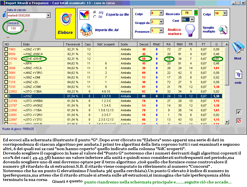Click the Analizza markers label
Image resolution: width=247 pixels, height=187 pixels.
click(174, 32)
